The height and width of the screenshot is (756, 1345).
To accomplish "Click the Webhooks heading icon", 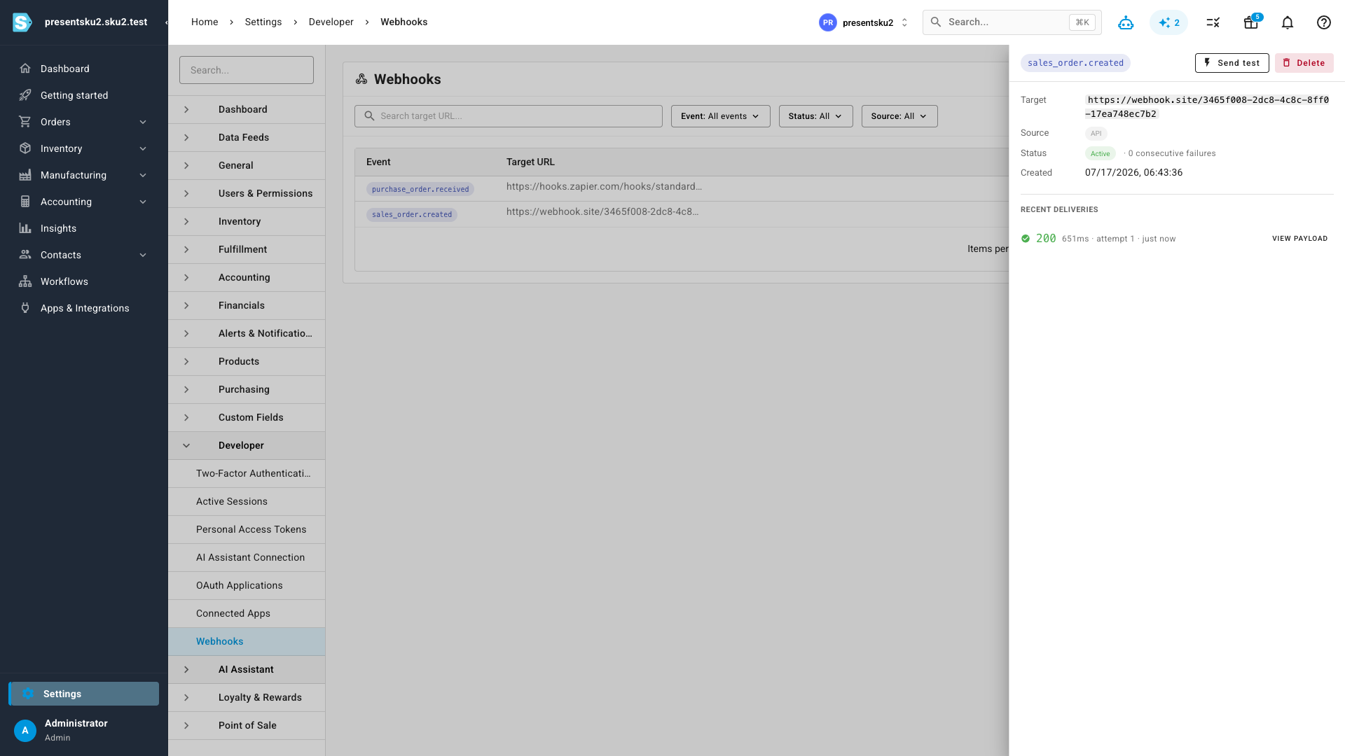I will point(361,79).
